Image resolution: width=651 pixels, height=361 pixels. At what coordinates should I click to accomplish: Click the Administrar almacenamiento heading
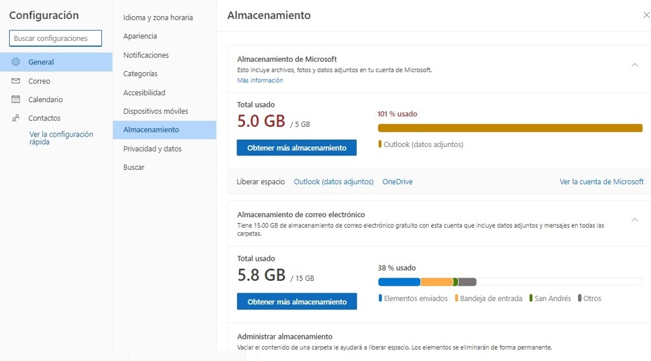(285, 336)
